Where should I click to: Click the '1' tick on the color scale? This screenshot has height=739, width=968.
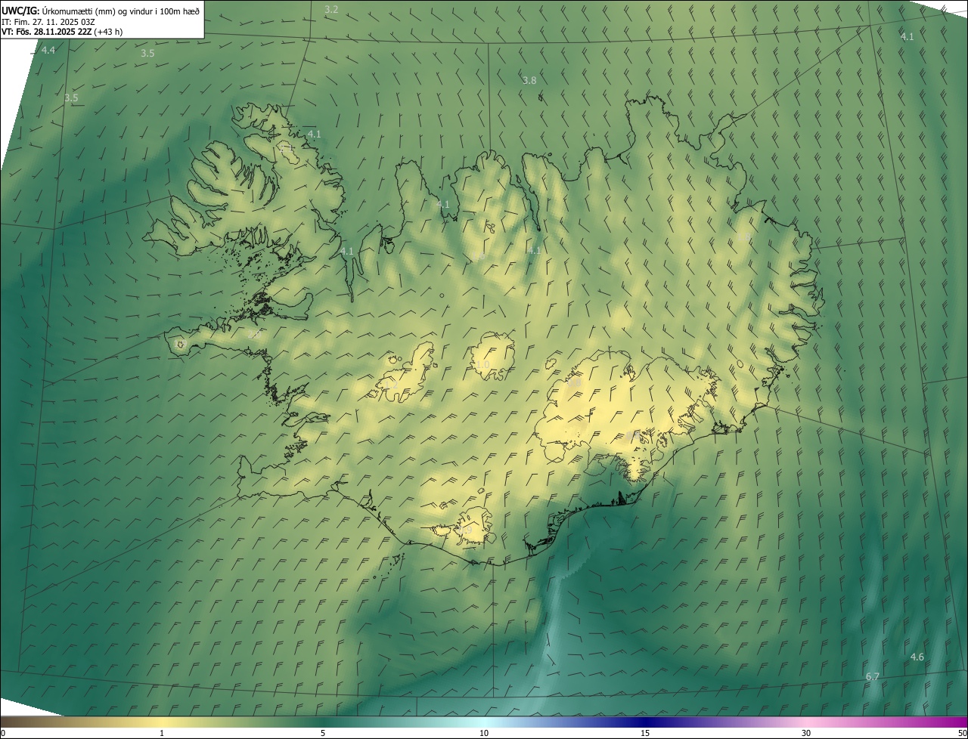(x=162, y=733)
